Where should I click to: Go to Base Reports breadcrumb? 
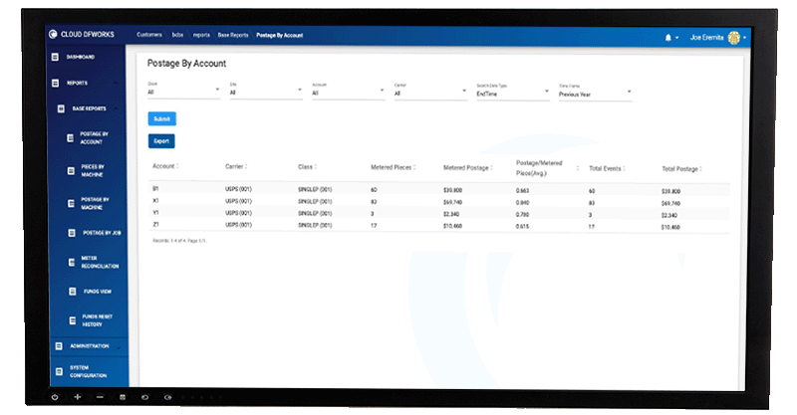(x=233, y=35)
